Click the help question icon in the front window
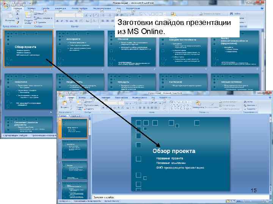Image resolution: width=273 pixels, height=204 pixels. (x=270, y=98)
